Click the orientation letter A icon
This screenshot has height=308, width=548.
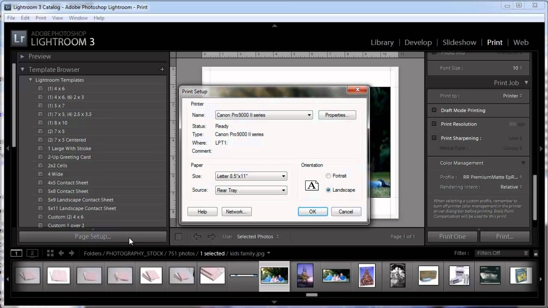point(312,185)
